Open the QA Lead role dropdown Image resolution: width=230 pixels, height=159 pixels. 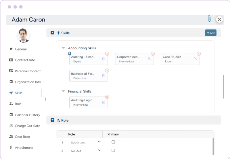click(x=99, y=150)
